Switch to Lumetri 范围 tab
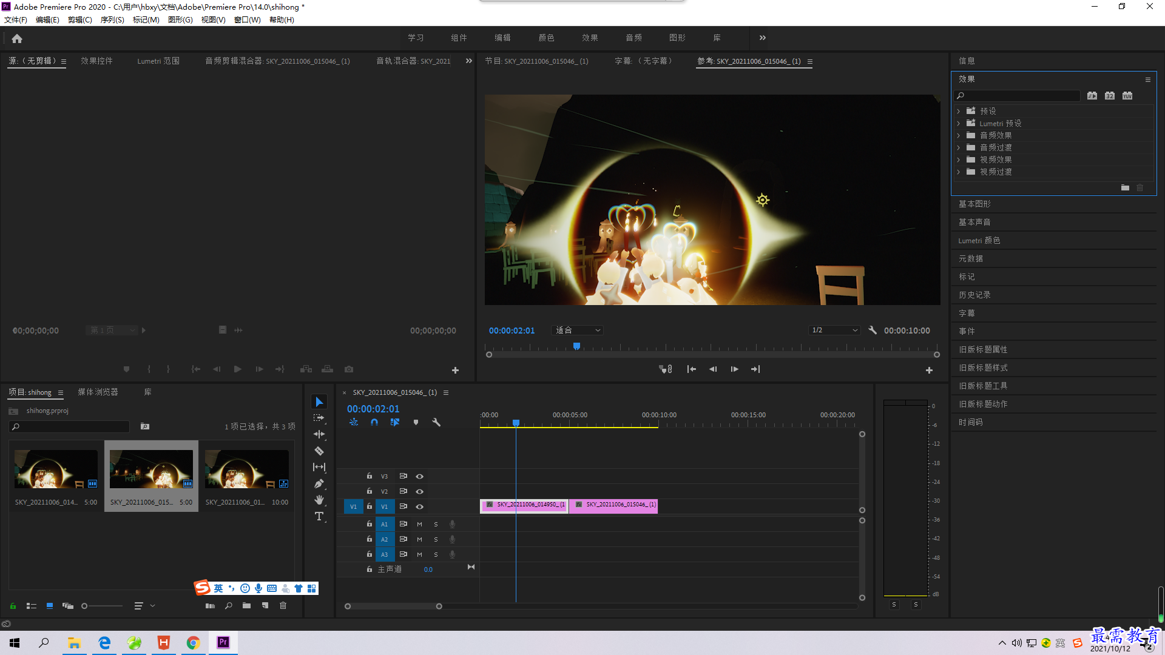The width and height of the screenshot is (1165, 655). [158, 61]
